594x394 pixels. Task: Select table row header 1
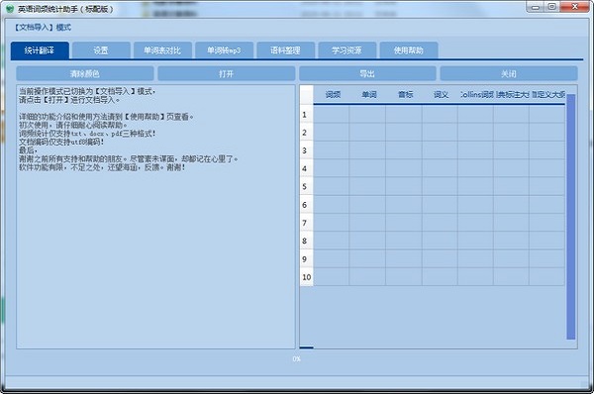tap(307, 115)
